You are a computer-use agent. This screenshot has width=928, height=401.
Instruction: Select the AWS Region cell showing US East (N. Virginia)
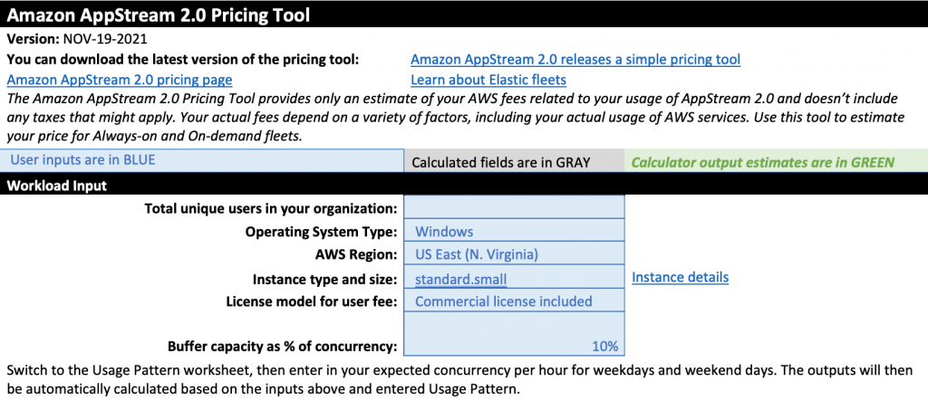click(x=514, y=253)
